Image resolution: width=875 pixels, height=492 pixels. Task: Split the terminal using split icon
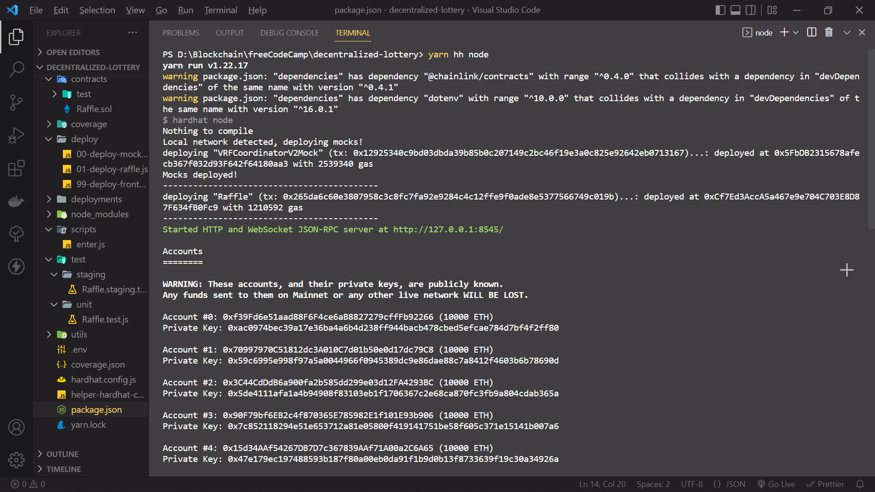812,32
